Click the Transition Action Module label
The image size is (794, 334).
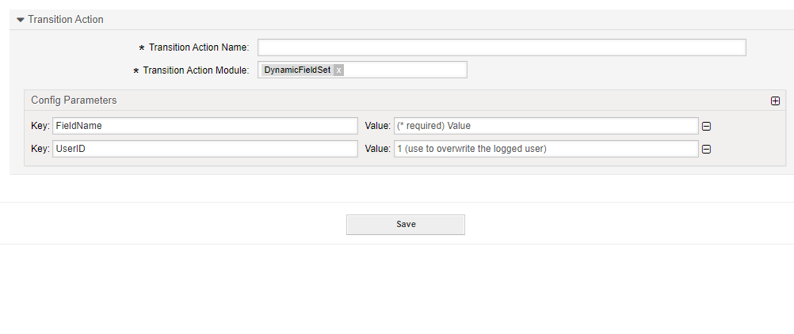pos(196,70)
